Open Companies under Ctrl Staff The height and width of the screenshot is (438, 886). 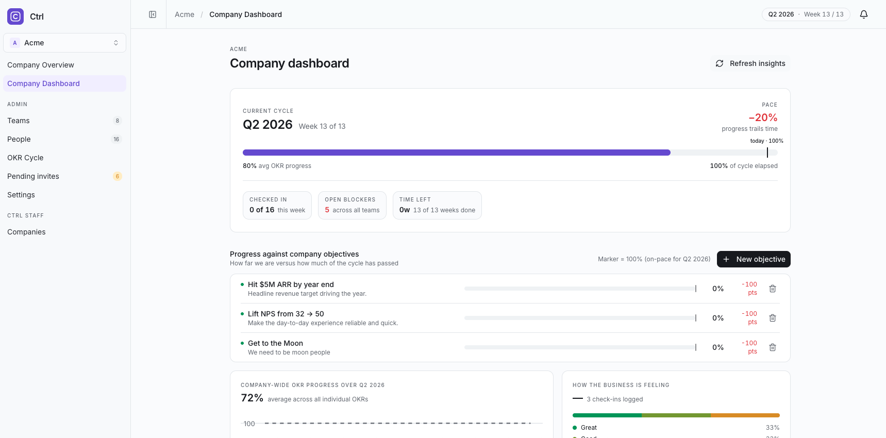(64, 232)
